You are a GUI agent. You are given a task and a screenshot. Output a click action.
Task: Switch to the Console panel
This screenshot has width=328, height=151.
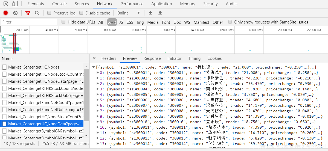(59, 4)
